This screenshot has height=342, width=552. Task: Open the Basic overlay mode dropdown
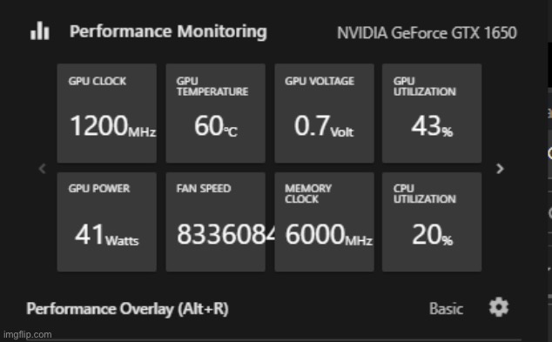446,309
